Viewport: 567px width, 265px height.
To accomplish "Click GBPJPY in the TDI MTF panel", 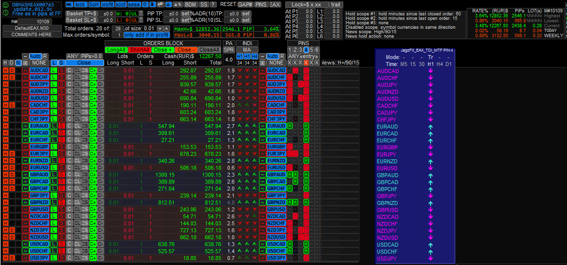I will click(387, 196).
